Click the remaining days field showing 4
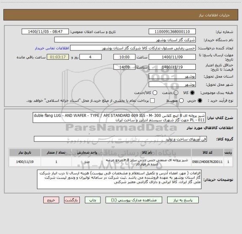The width and height of the screenshot is (242, 234). pyautogui.click(x=90, y=57)
